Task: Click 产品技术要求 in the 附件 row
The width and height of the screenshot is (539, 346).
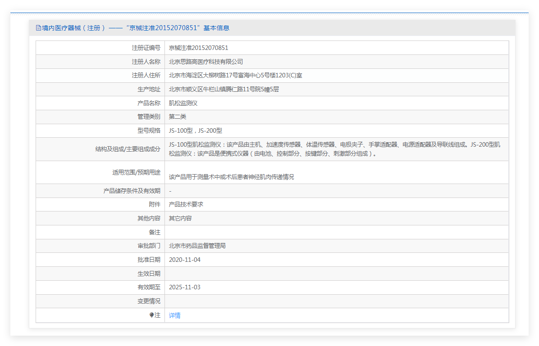Action: [x=186, y=204]
